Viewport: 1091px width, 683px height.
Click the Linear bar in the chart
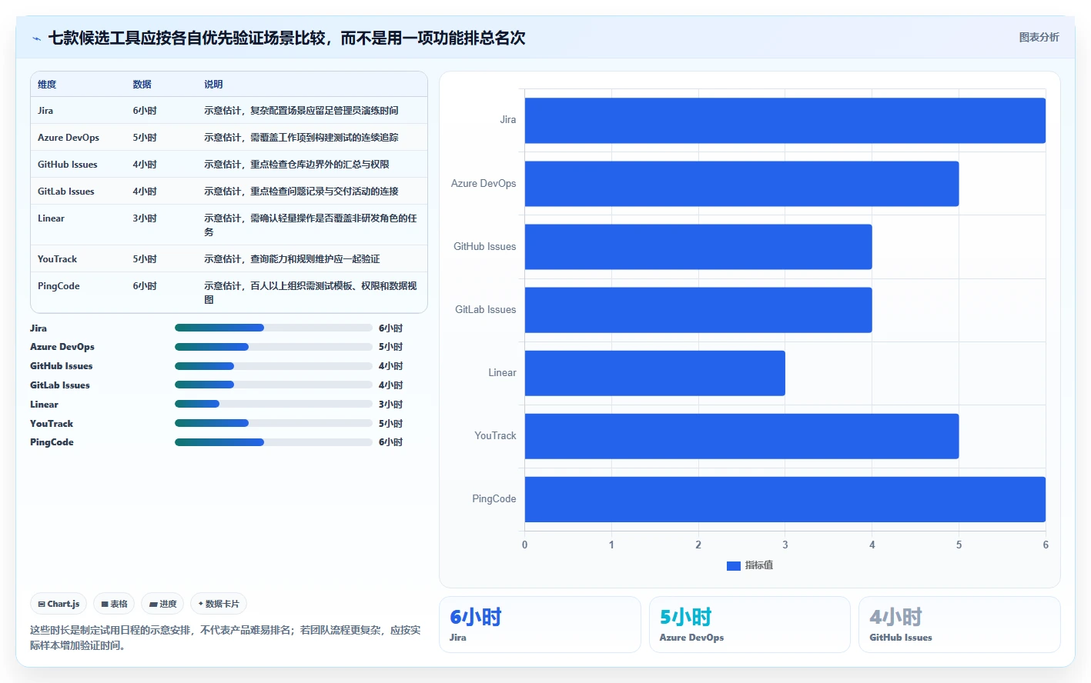click(x=655, y=373)
